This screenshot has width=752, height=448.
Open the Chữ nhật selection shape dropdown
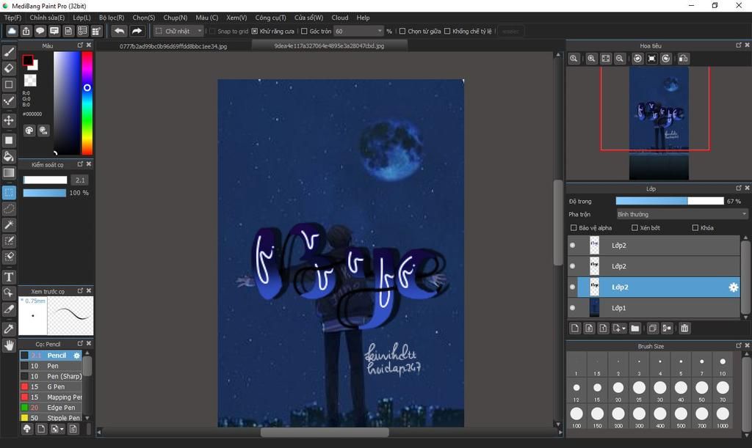pyautogui.click(x=178, y=32)
